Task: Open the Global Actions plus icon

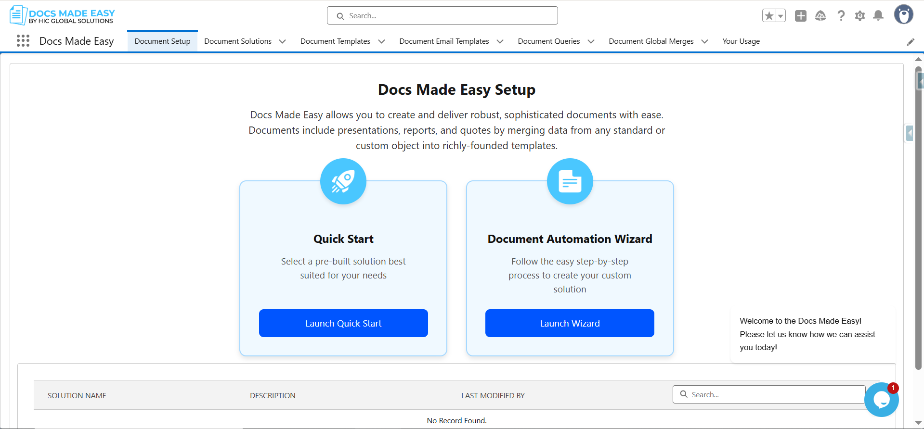Action: point(801,16)
